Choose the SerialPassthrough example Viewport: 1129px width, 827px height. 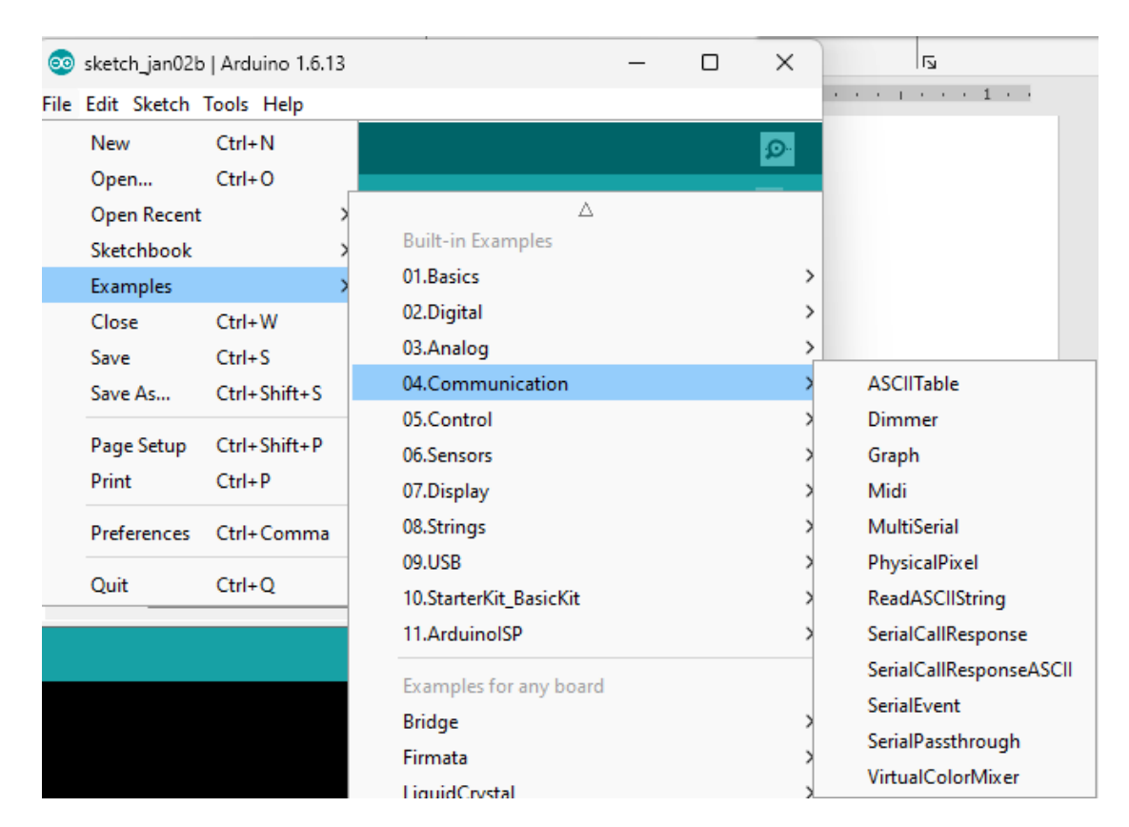coord(943,741)
